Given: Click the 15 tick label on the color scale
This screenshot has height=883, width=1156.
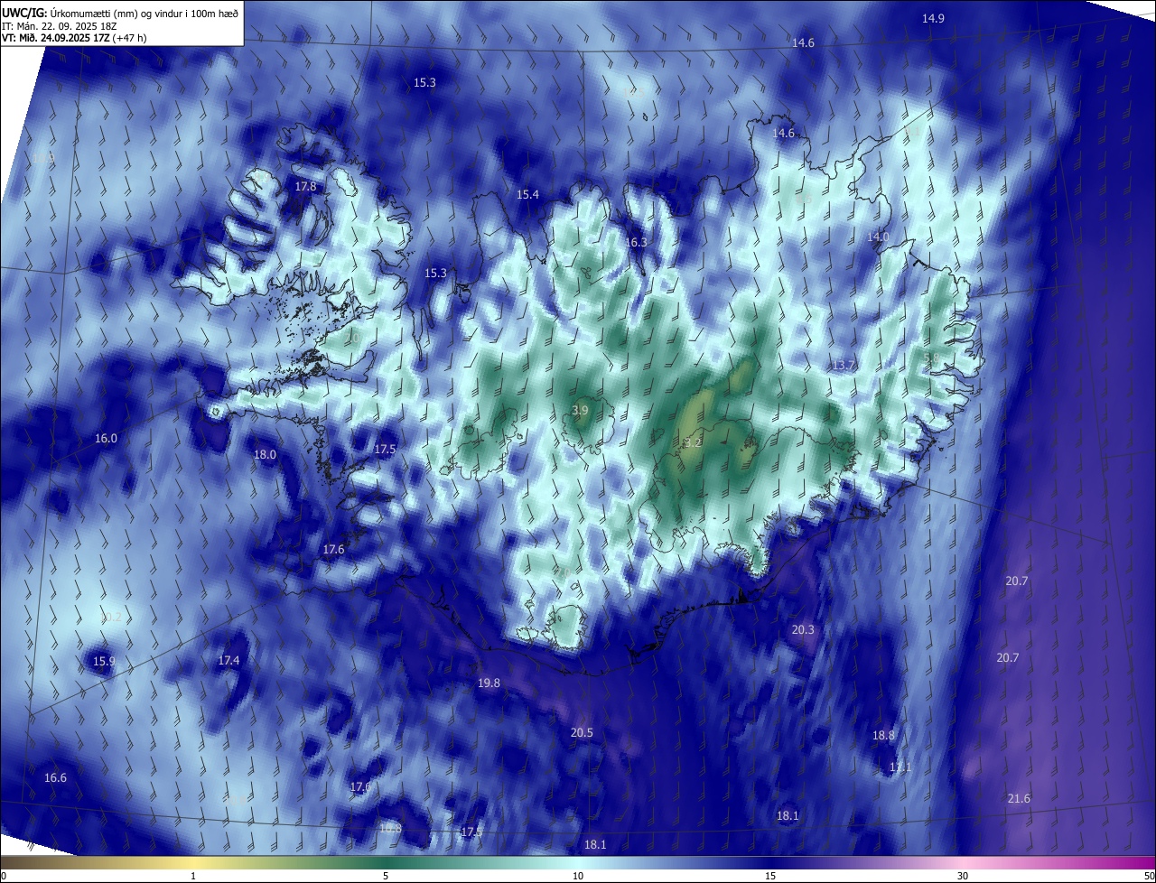Looking at the screenshot, I should click(x=770, y=877).
